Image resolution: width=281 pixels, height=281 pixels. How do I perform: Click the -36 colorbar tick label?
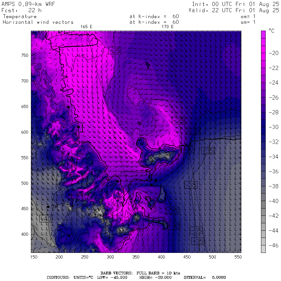coord(274,171)
